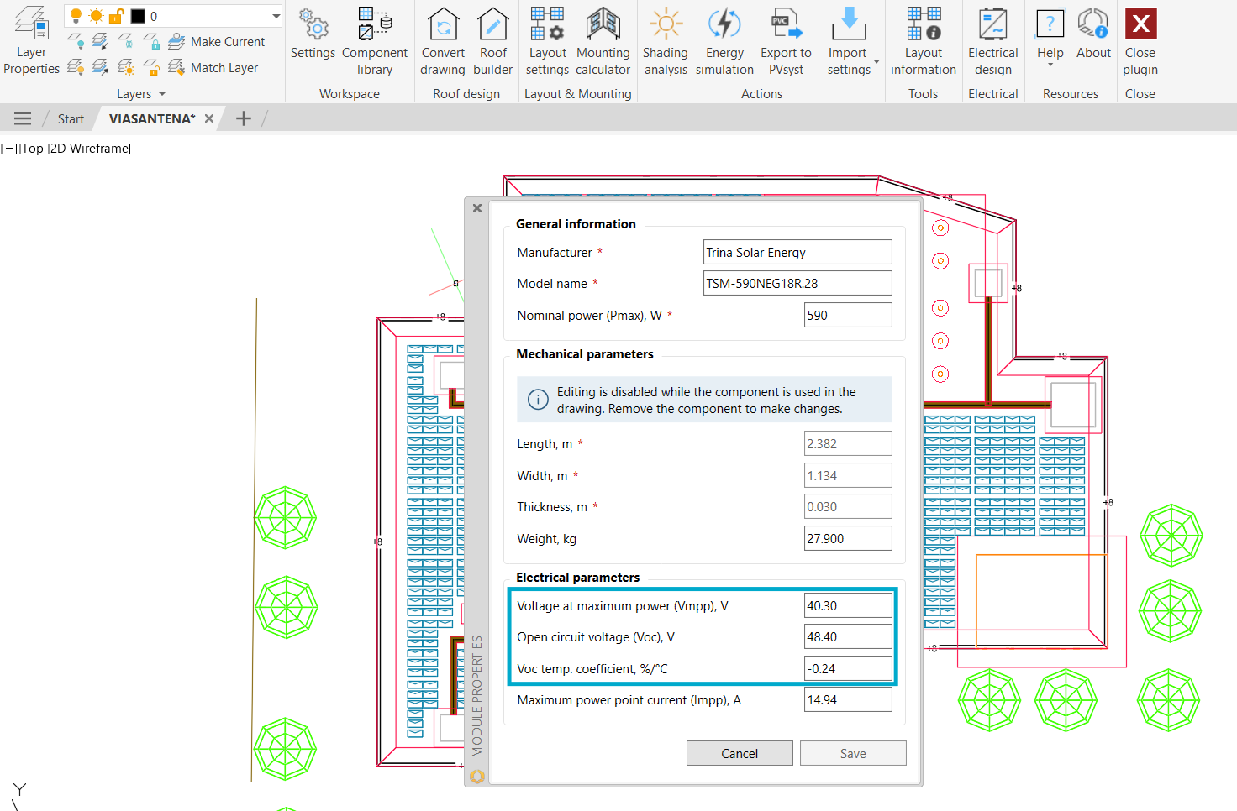This screenshot has height=811, width=1237.
Task: Click the Layer Isolate icon
Action: tap(101, 41)
